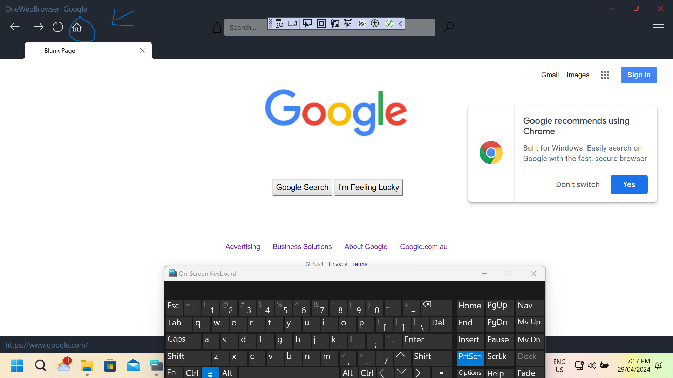The width and height of the screenshot is (673, 378).
Task: Open the Google apps grid
Action: 605,75
